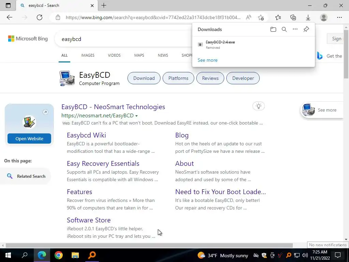This screenshot has height=262, width=349.
Task: Open the Collections panel
Action: pos(293,17)
